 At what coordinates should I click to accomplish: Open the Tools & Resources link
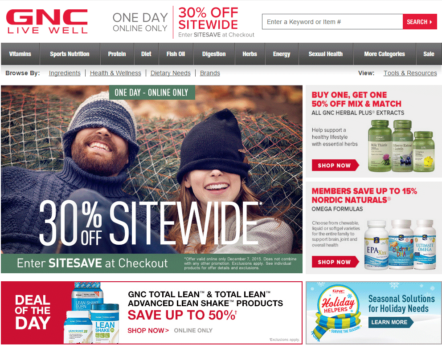[410, 73]
